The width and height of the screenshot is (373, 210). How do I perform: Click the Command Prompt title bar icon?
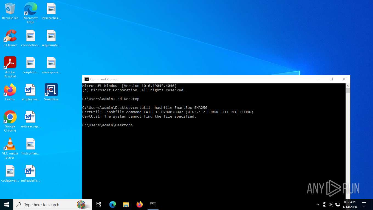pyautogui.click(x=87, y=79)
